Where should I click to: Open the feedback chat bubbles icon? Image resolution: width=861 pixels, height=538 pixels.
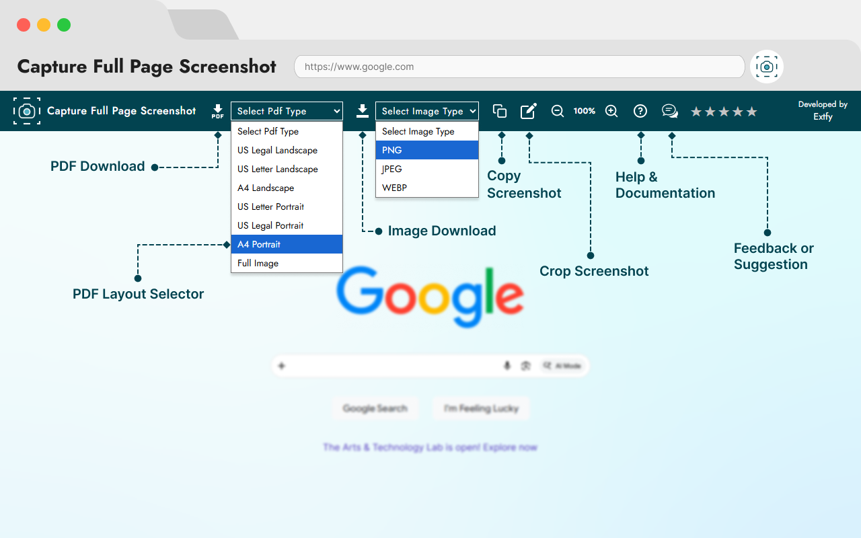[670, 111]
